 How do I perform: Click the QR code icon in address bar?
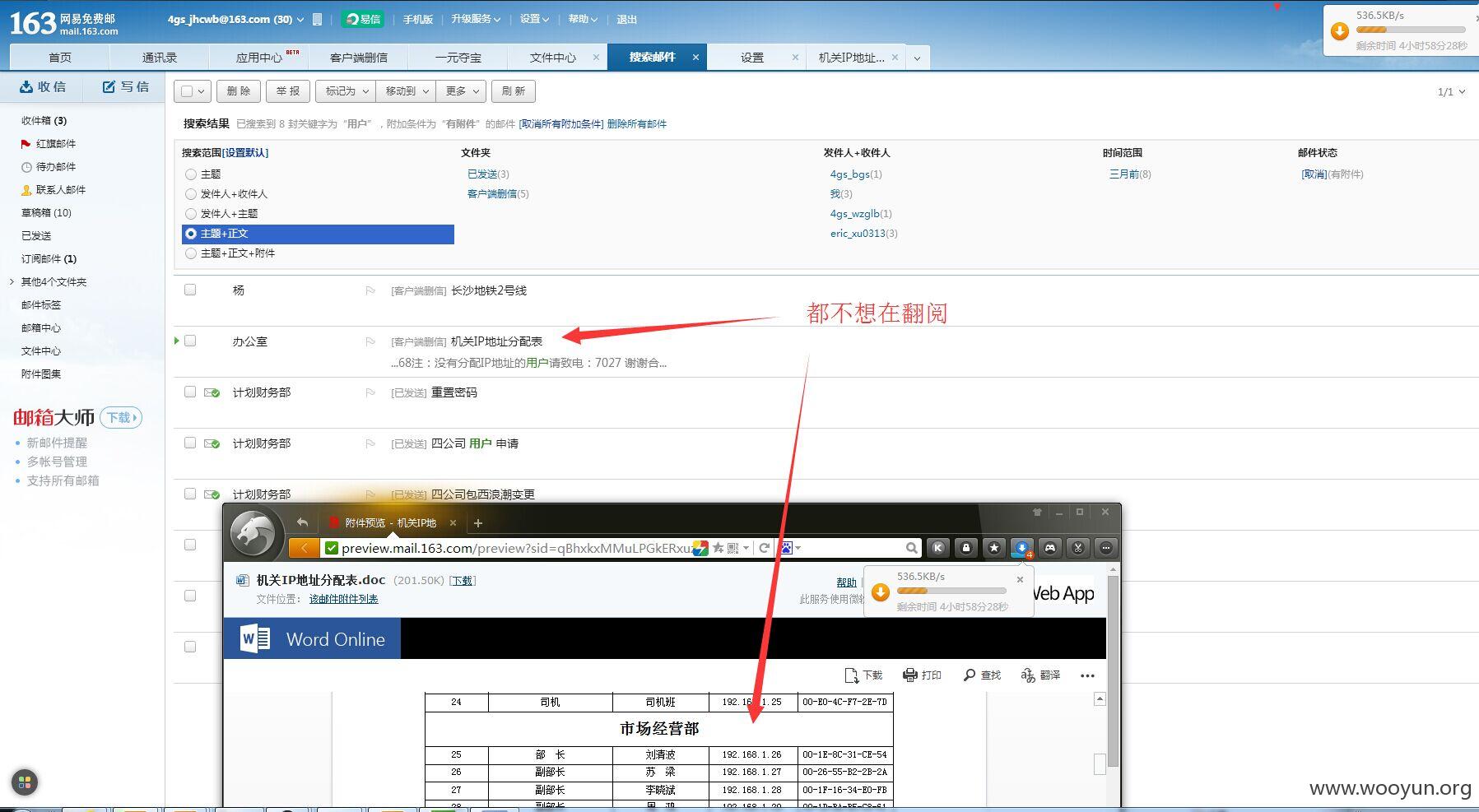pyautogui.click(x=733, y=548)
